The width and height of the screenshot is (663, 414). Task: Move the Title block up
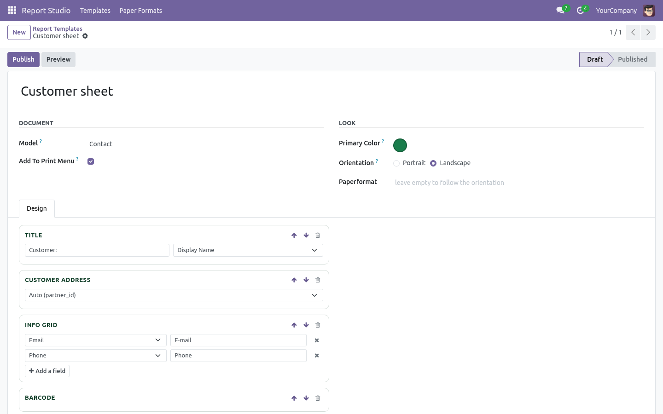tap(294, 236)
